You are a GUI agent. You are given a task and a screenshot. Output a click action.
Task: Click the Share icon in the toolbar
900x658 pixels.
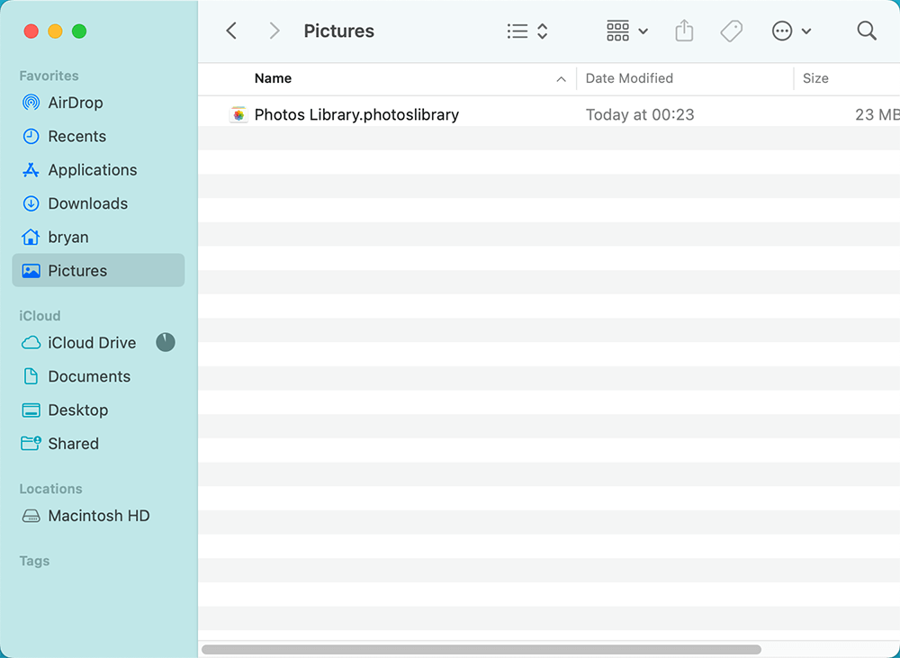(683, 30)
